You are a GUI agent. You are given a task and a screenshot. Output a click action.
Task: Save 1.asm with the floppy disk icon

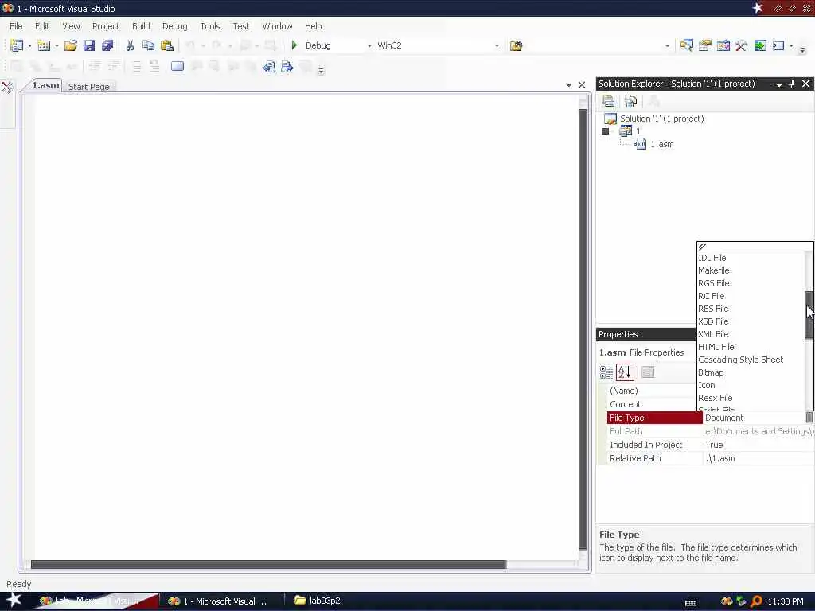tap(89, 45)
